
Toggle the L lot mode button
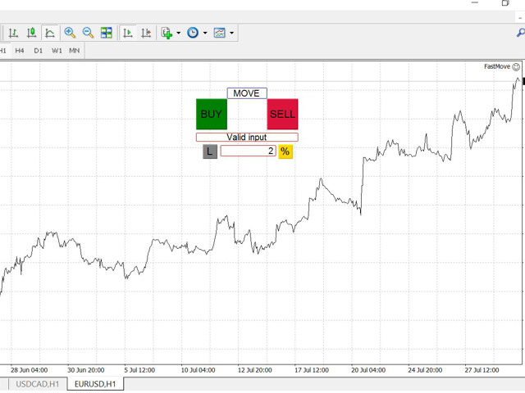[210, 151]
